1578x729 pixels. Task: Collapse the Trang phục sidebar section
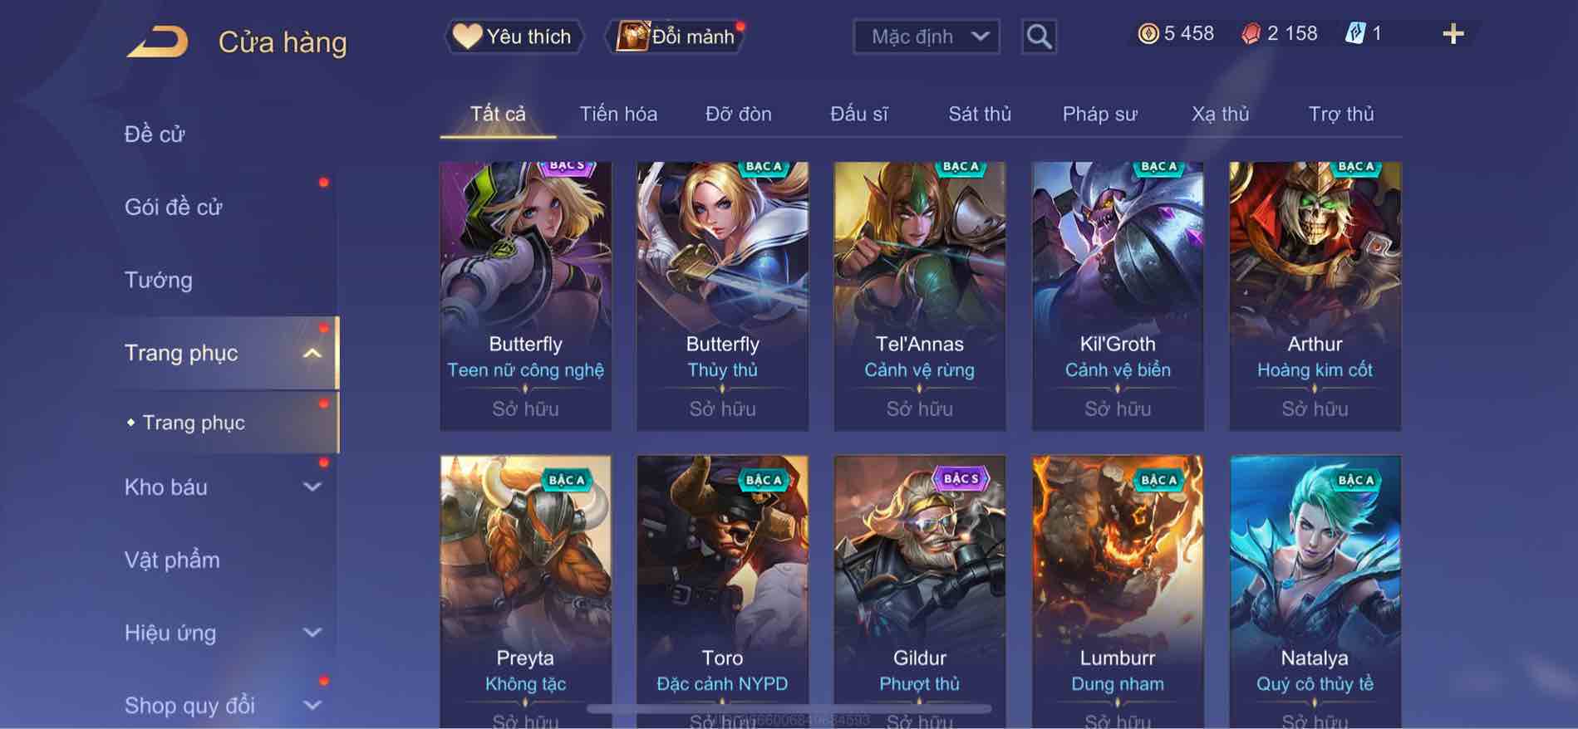coord(312,353)
